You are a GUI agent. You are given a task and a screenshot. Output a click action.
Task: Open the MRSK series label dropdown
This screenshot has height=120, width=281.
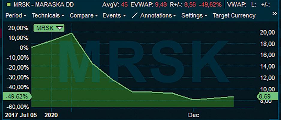click(x=49, y=28)
